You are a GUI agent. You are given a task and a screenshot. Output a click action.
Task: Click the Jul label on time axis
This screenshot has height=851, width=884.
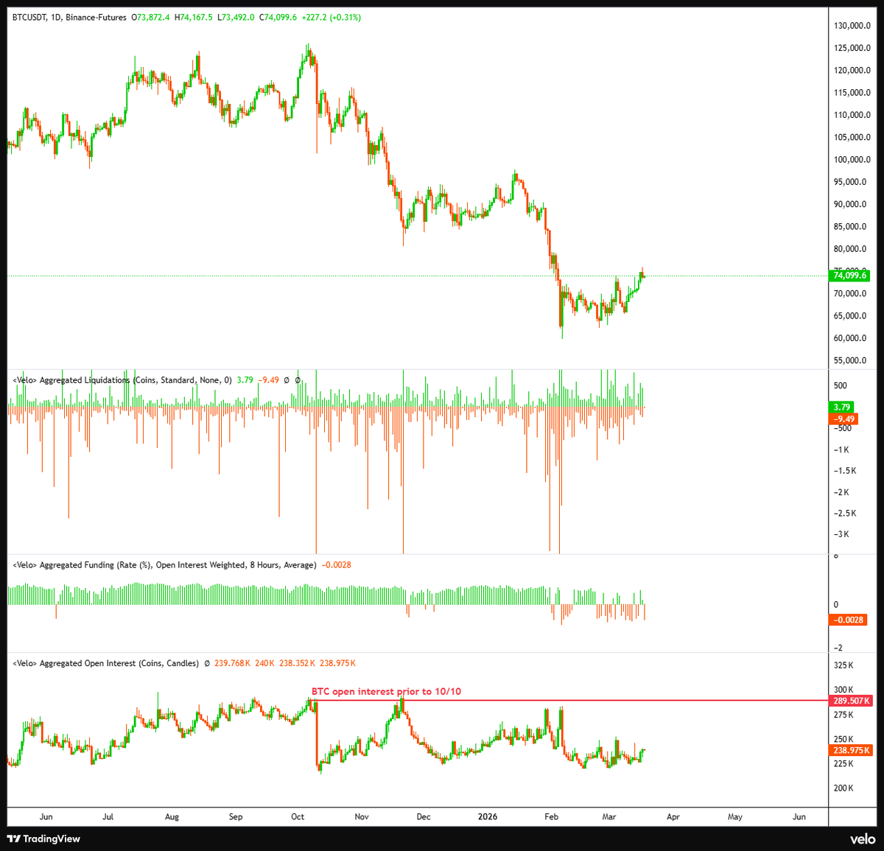[108, 816]
